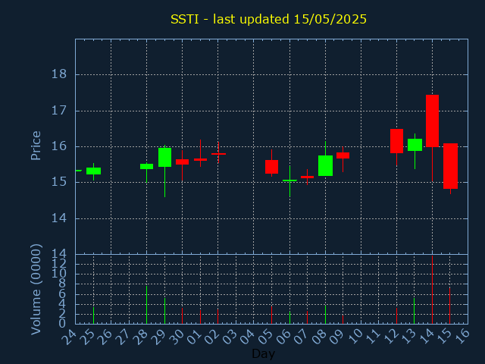Select the small red candlestick for day 07
This screenshot has height=364, width=485.
tap(307, 177)
